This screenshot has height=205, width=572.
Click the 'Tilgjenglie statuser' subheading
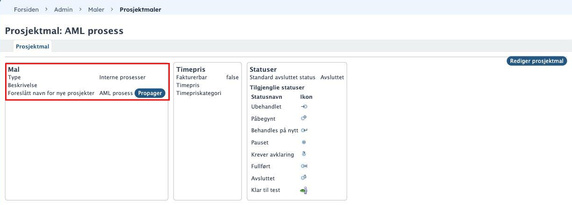click(x=277, y=88)
